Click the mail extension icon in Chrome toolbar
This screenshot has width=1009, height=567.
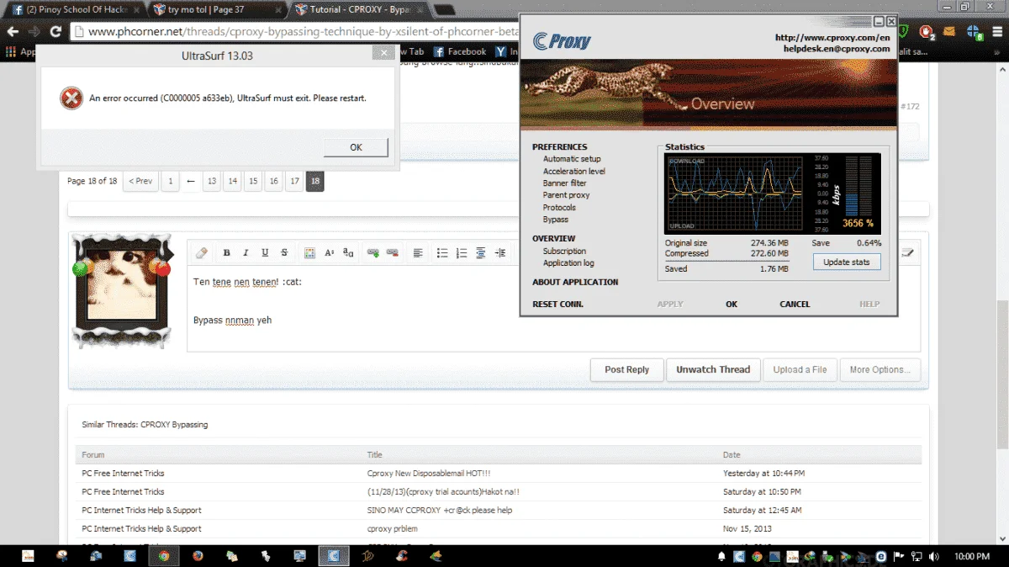(x=949, y=32)
